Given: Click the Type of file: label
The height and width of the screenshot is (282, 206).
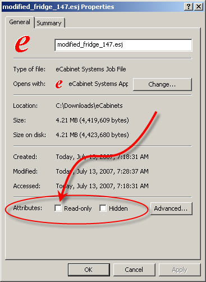Looking at the screenshot, I should point(29,69).
